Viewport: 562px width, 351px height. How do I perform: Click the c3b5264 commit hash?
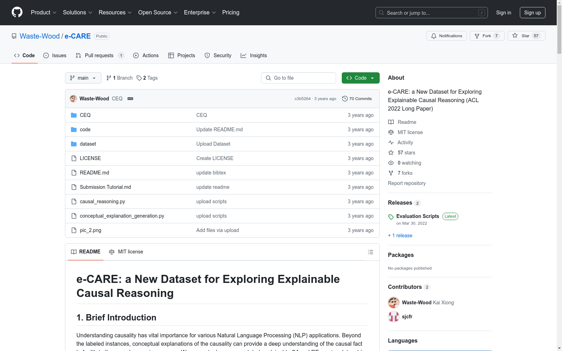[x=302, y=99]
